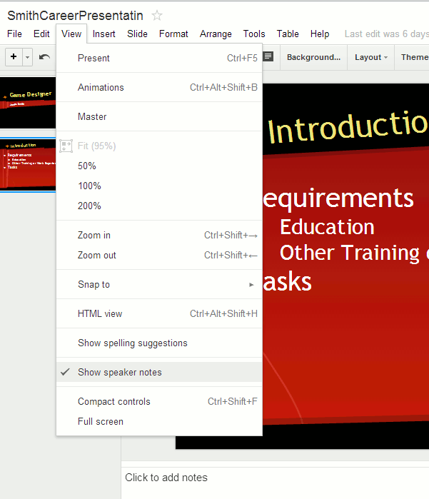The width and height of the screenshot is (429, 499).
Task: Click Zoom in menu entry
Action: tap(159, 235)
